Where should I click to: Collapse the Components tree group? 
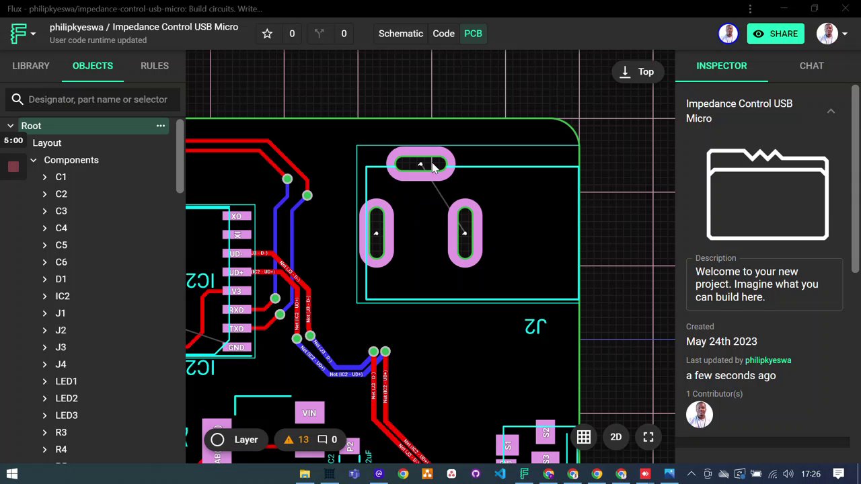33,160
